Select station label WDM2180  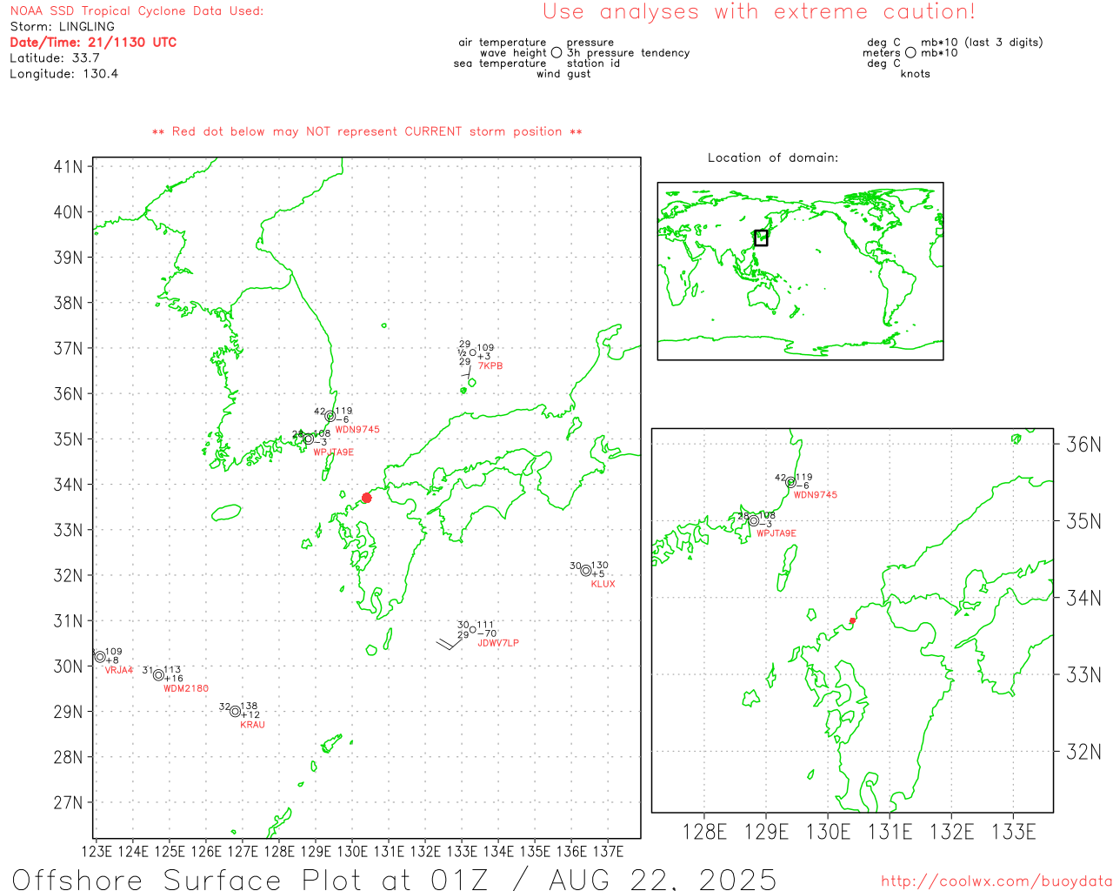(186, 688)
